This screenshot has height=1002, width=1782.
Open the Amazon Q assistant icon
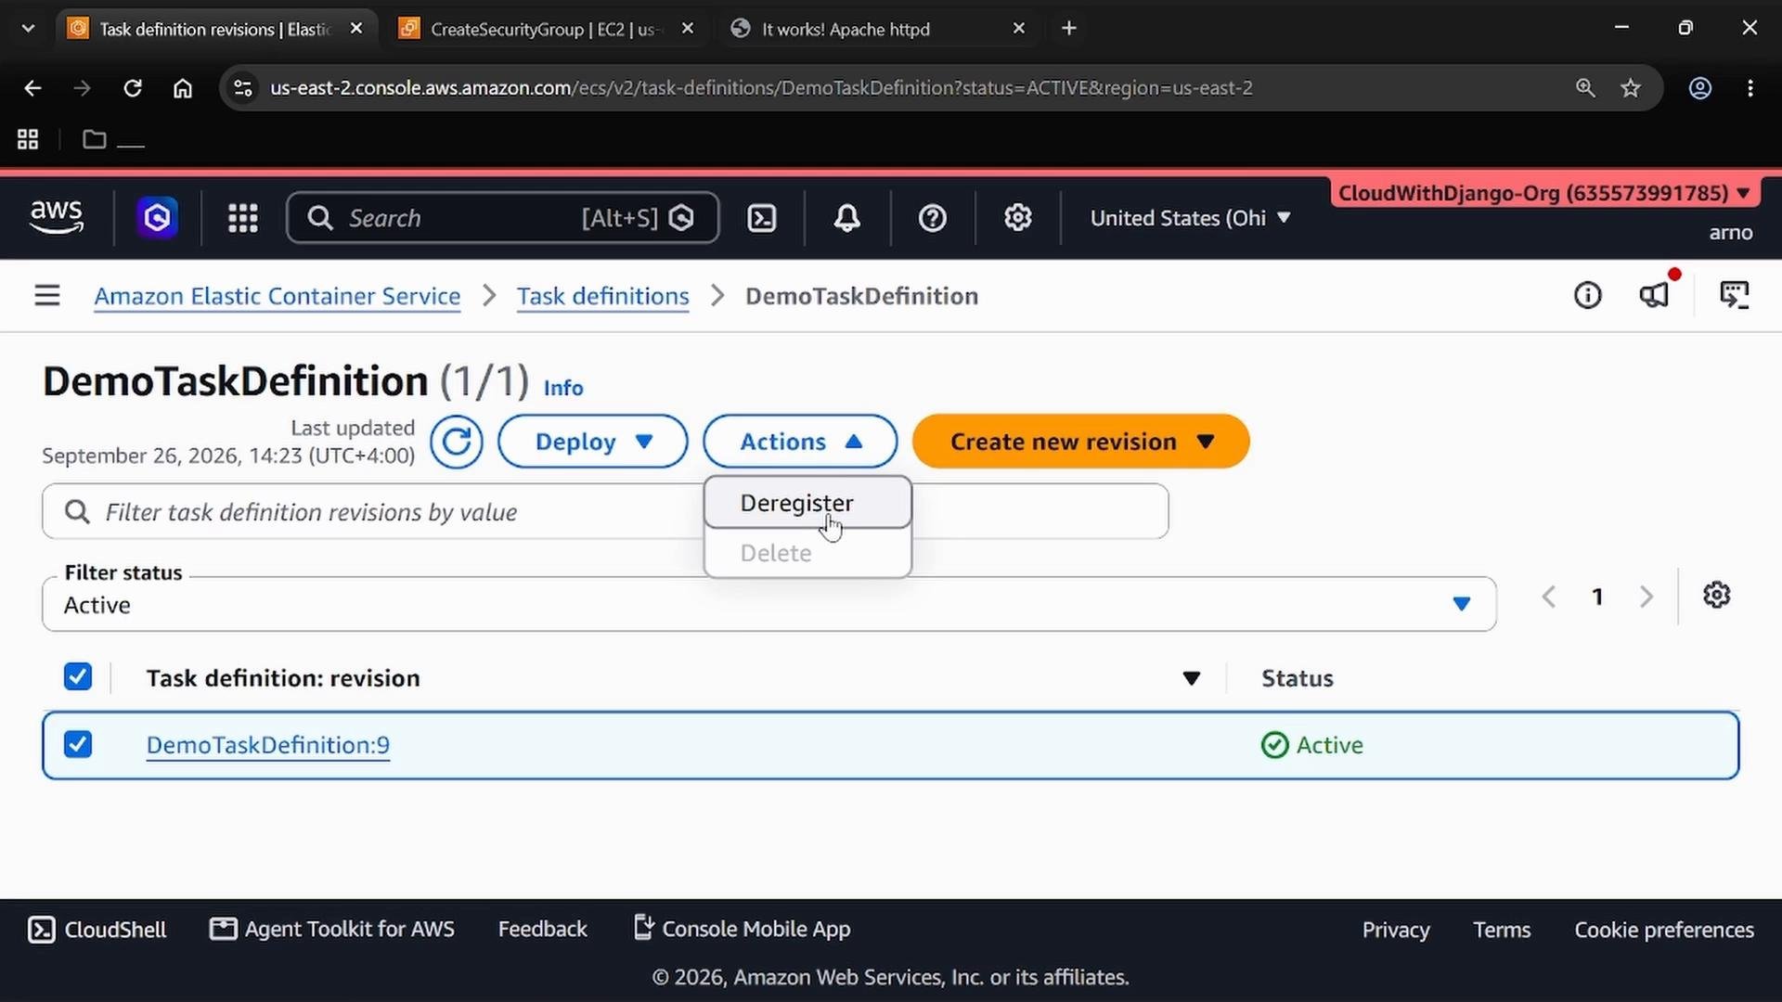pyautogui.click(x=157, y=218)
